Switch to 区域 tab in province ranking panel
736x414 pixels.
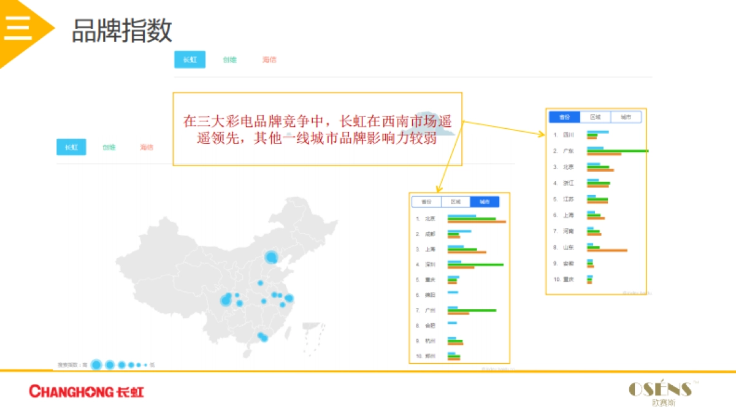595,117
